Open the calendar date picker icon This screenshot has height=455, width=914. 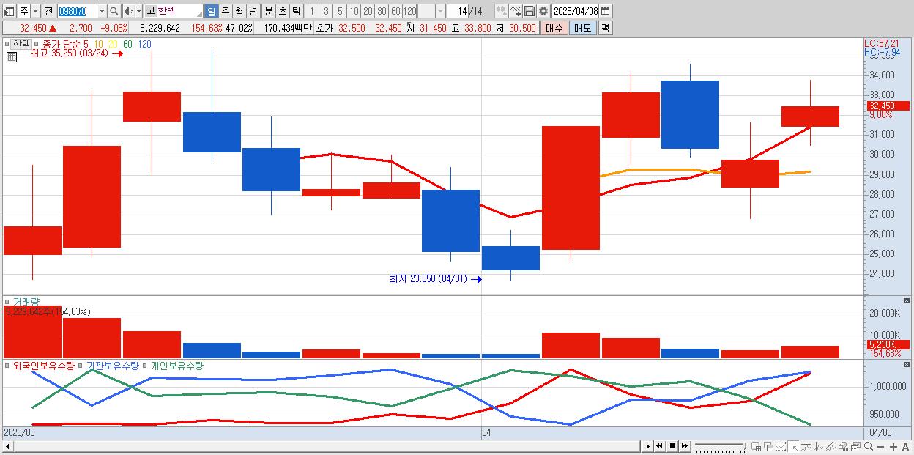(606, 11)
